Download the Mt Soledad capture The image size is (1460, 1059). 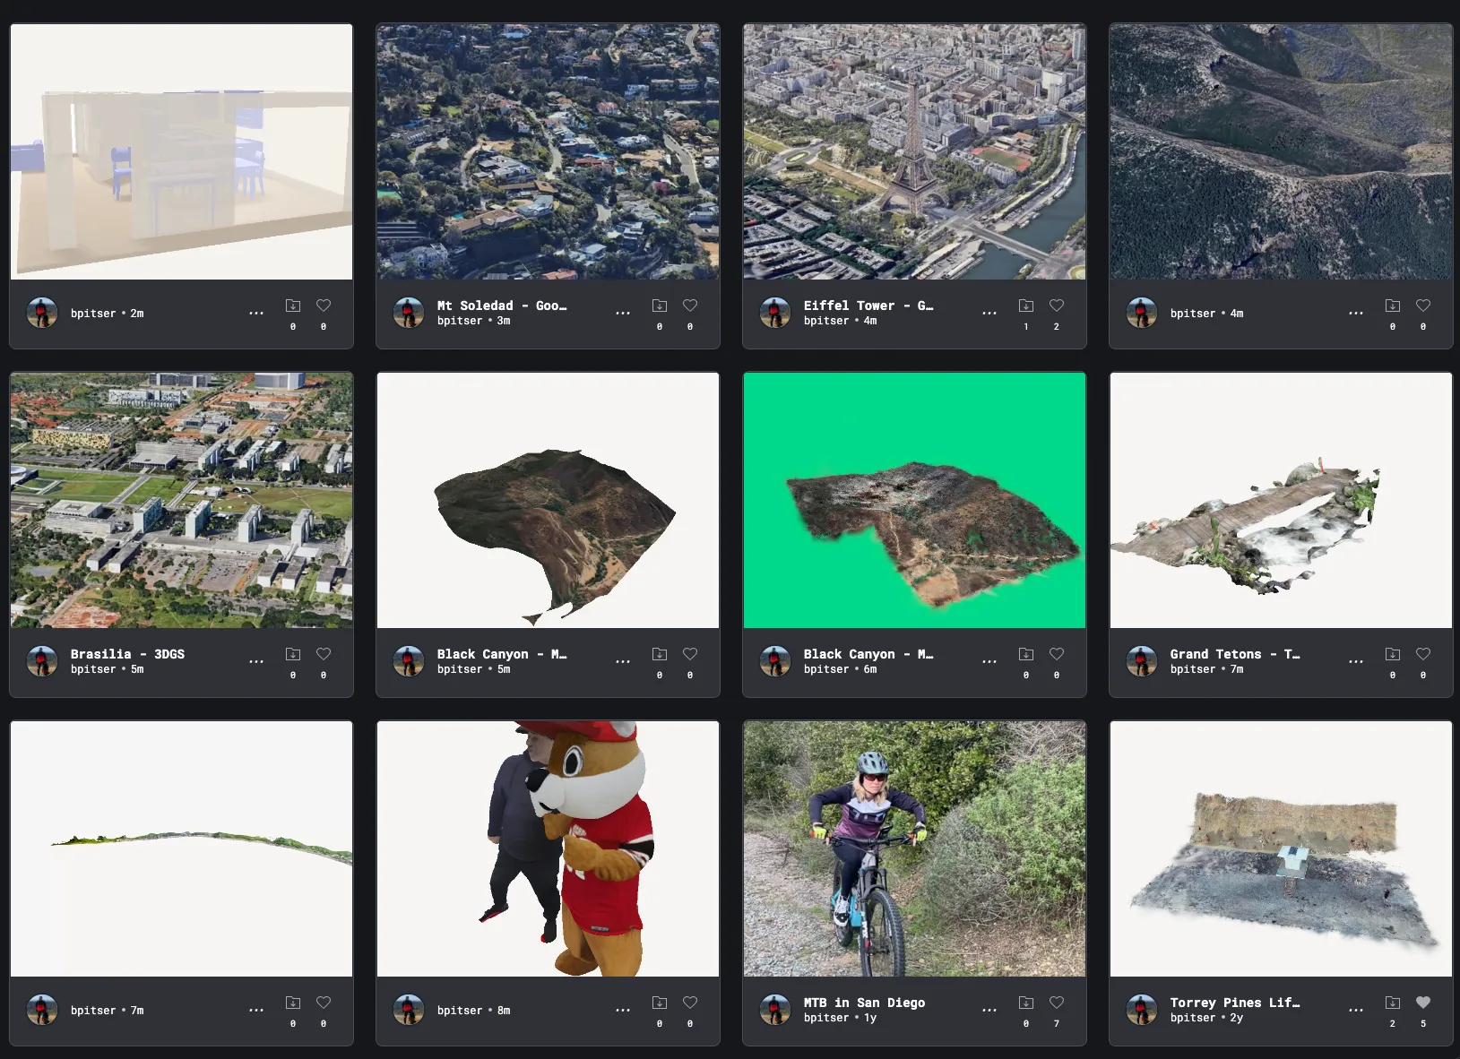[x=660, y=306]
